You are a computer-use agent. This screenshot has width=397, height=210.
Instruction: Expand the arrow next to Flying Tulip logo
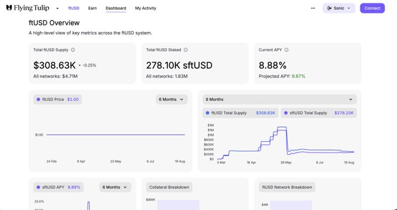[x=57, y=8]
